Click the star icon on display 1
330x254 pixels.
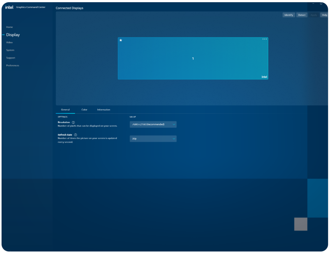(121, 40)
